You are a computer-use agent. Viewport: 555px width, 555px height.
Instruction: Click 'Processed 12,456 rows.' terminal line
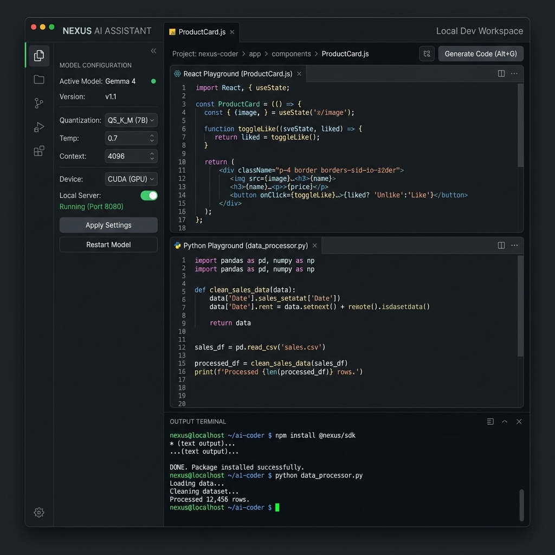coord(210,499)
